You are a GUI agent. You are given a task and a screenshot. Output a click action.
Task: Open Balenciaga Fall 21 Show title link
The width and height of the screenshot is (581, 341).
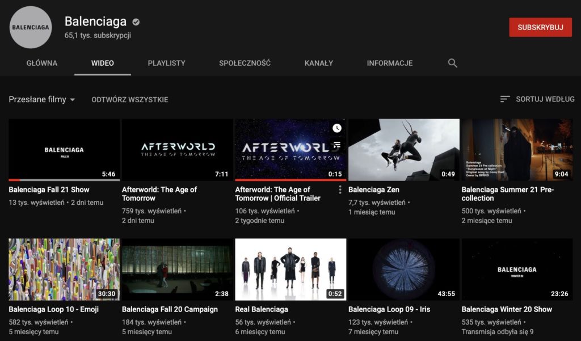click(49, 190)
